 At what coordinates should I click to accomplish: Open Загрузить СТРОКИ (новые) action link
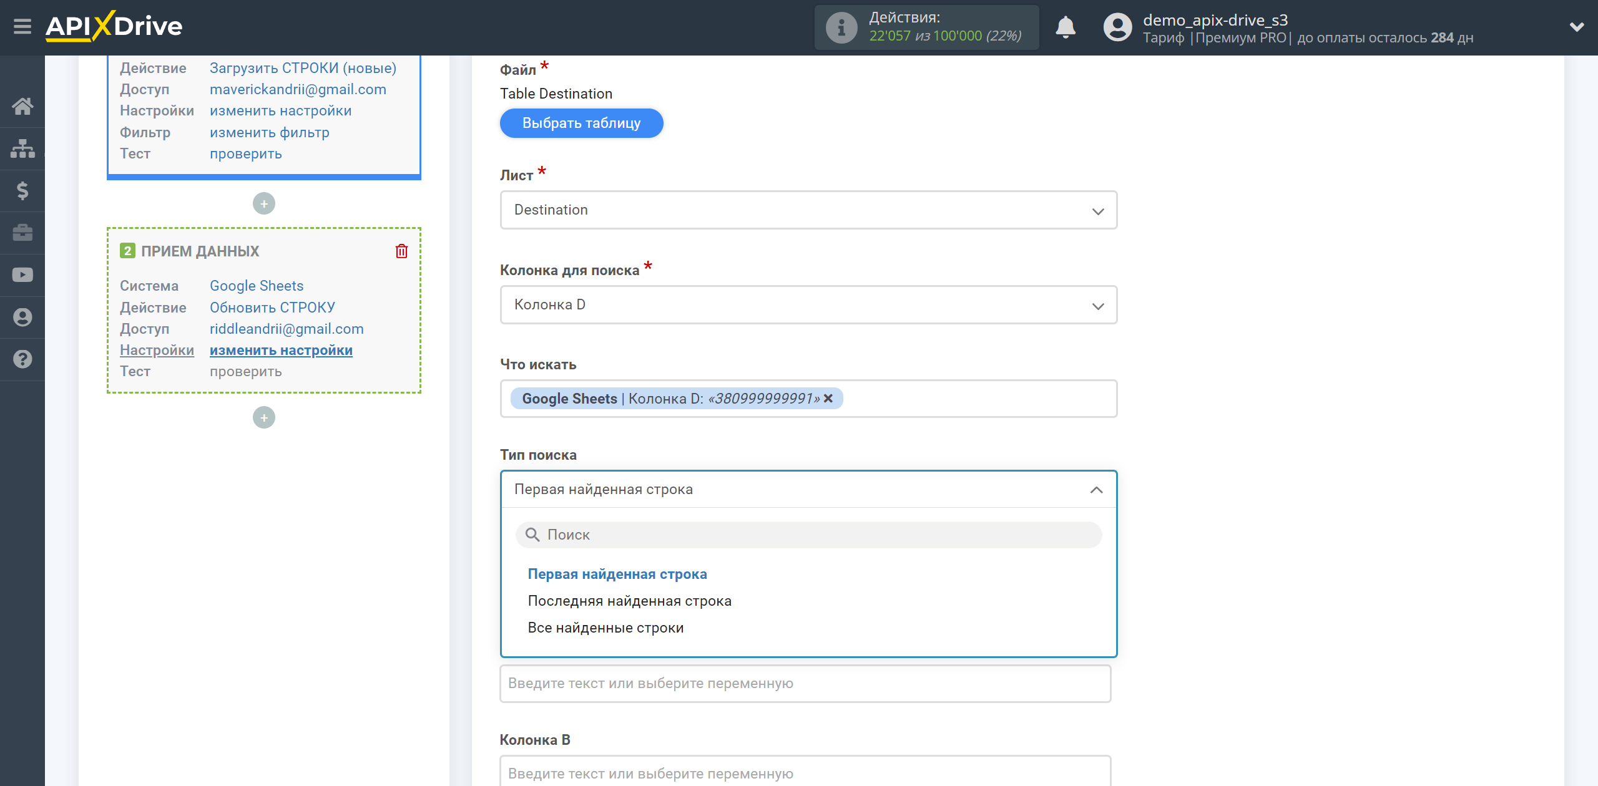point(303,68)
